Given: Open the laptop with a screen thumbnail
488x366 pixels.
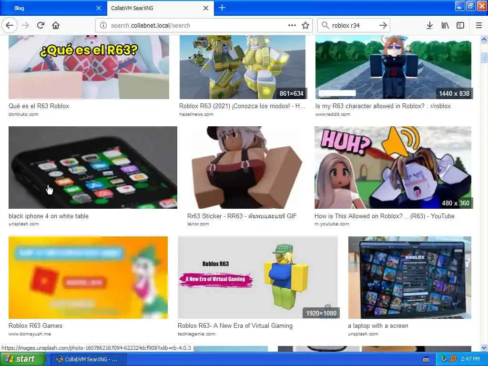Looking at the screenshot, I should click(x=409, y=277).
